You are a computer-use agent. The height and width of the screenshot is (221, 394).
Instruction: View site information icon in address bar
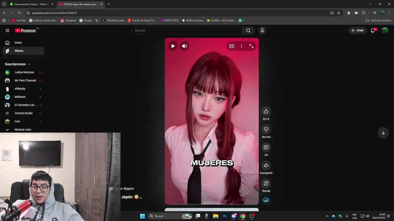(28, 13)
